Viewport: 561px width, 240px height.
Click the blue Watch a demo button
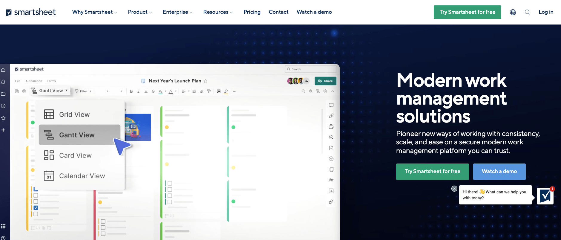point(499,172)
